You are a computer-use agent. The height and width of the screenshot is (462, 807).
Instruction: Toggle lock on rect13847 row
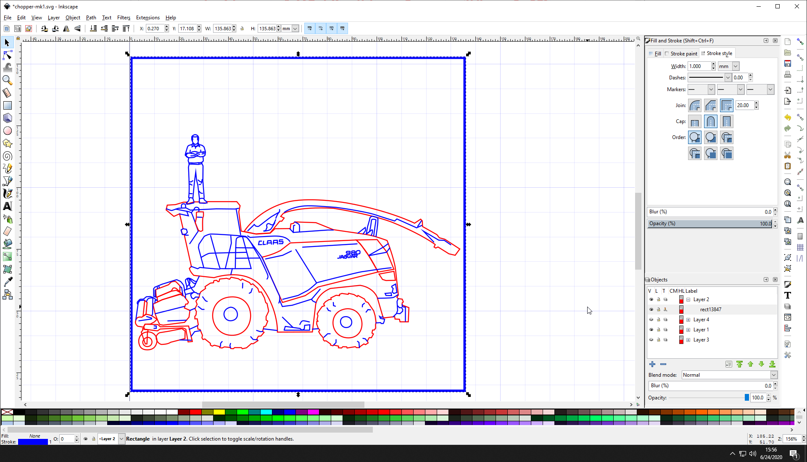(659, 310)
